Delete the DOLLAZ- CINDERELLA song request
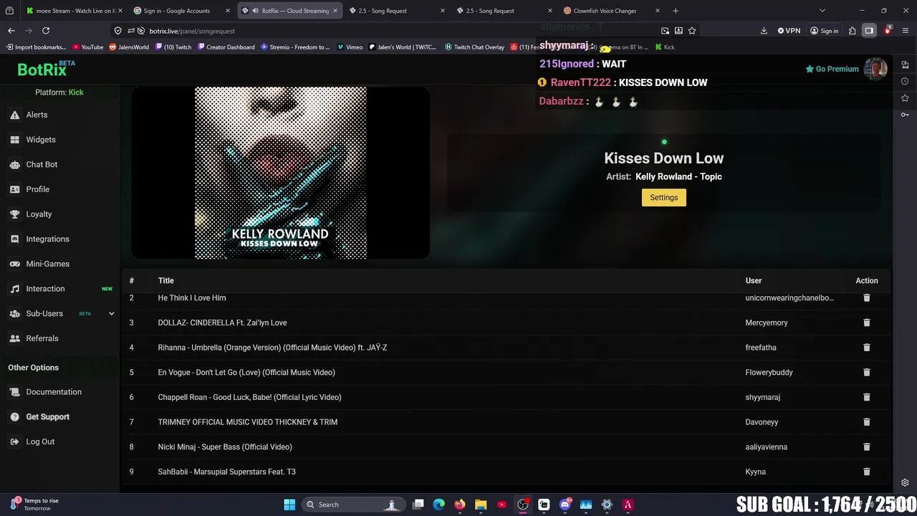The image size is (917, 516). pos(866,322)
